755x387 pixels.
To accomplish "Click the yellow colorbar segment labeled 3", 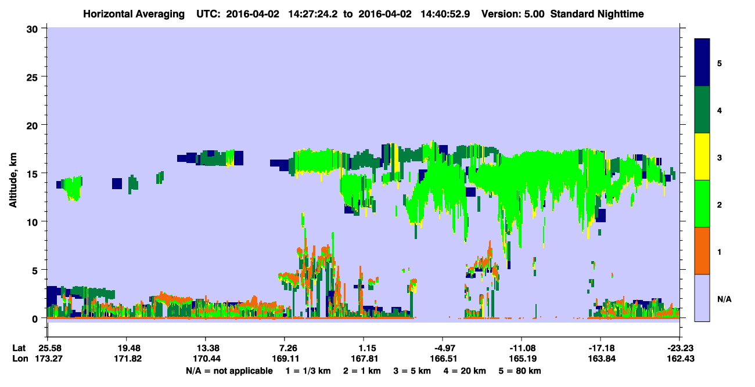I will pyautogui.click(x=702, y=157).
